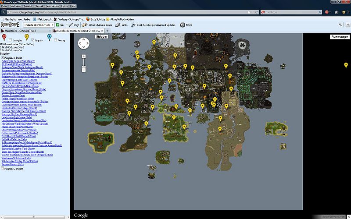Enable the Landeplatz checkbox
This screenshot has height=219, width=351.
tap(10, 40)
